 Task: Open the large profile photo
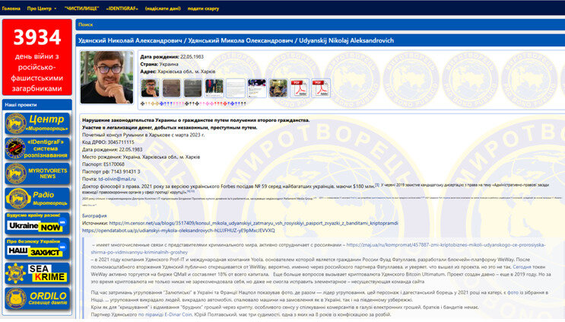pyautogui.click(x=106, y=77)
